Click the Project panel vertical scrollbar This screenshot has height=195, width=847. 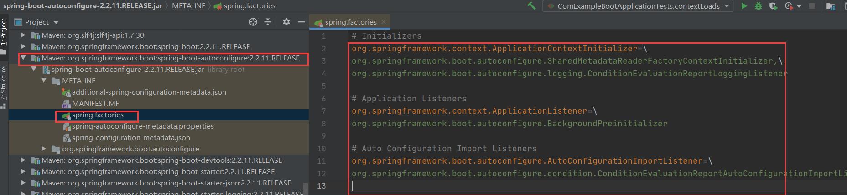tap(306, 189)
